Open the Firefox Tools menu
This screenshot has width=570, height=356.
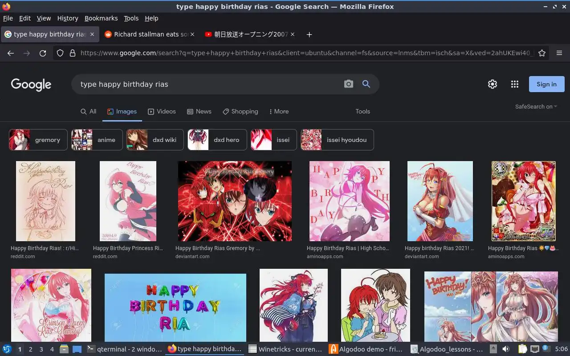click(131, 18)
